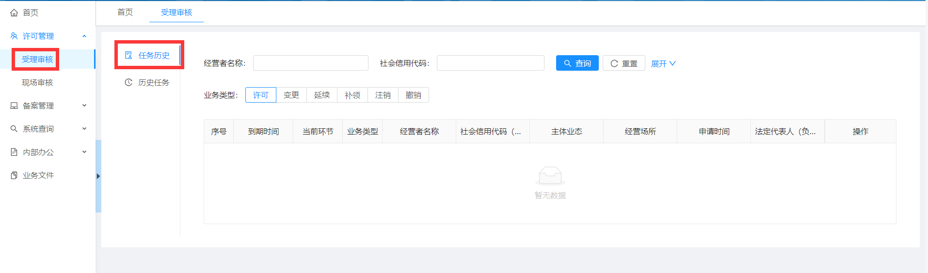Collapse the 许可管理 menu chevron
Viewport: 928px width, 273px height.
tap(84, 36)
